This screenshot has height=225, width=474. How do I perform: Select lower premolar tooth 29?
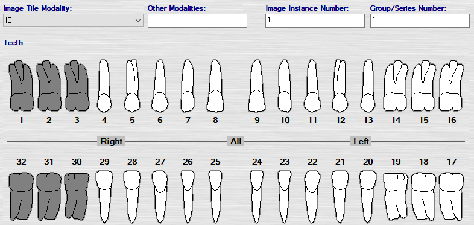point(104,197)
